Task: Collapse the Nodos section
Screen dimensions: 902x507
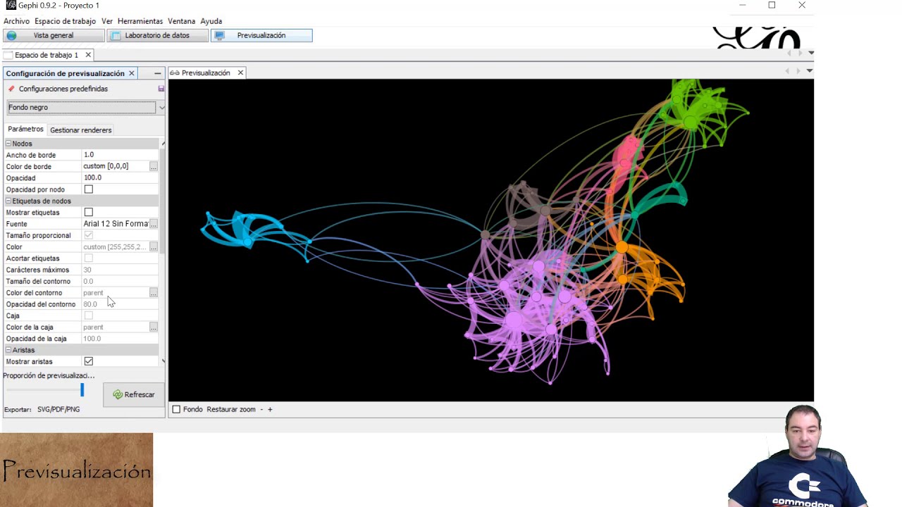Action: tap(8, 144)
